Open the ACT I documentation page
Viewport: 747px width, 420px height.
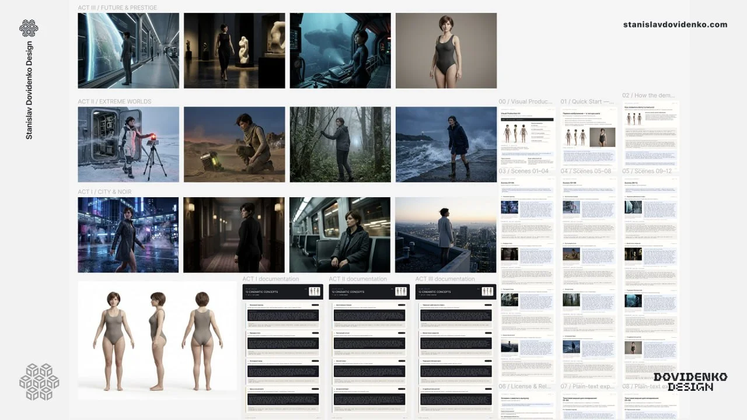(283, 351)
